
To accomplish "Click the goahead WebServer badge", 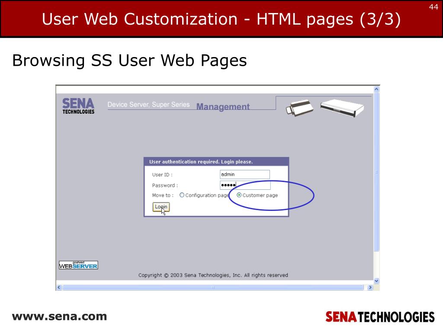I will (x=78, y=265).
